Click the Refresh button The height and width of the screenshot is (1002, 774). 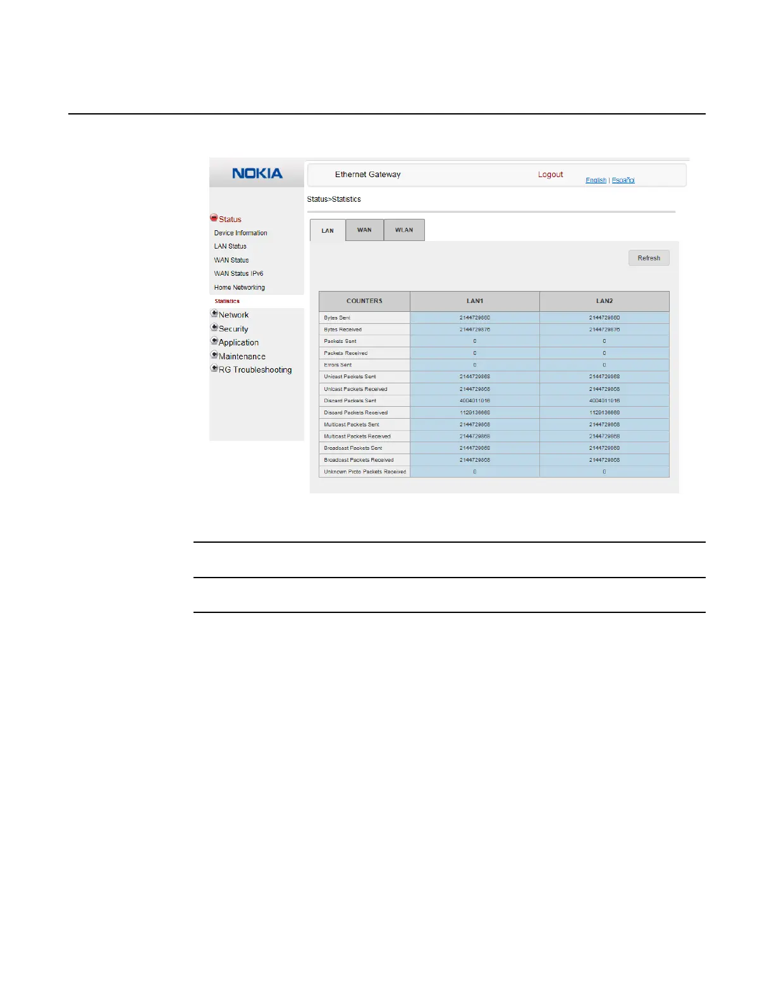pos(649,258)
